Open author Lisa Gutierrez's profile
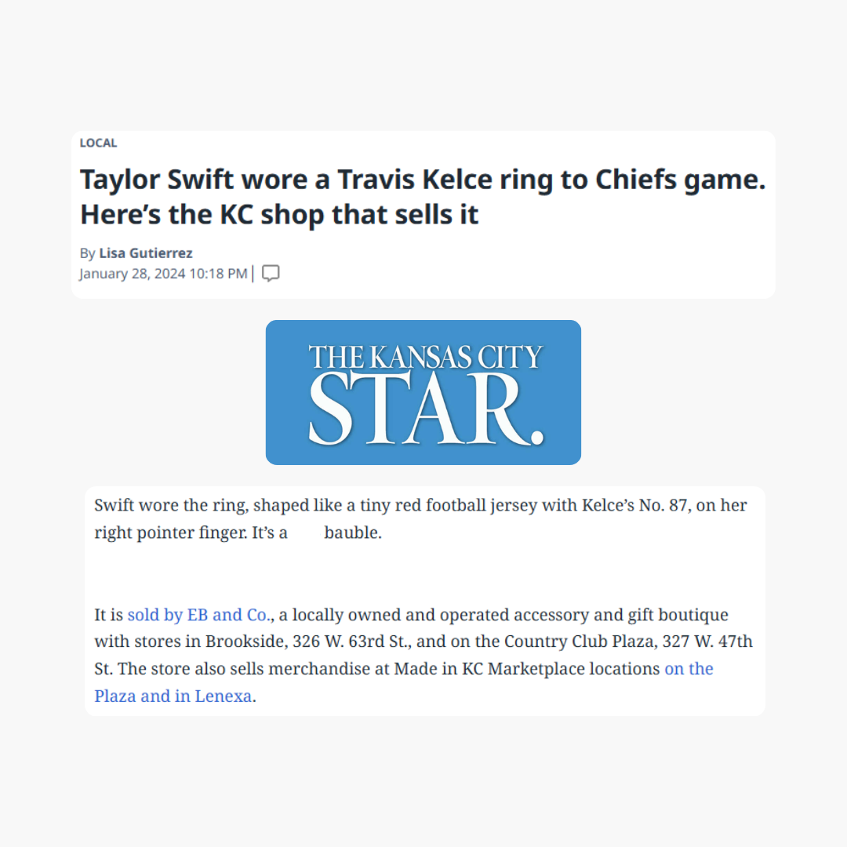The width and height of the screenshot is (847, 847). point(146,253)
